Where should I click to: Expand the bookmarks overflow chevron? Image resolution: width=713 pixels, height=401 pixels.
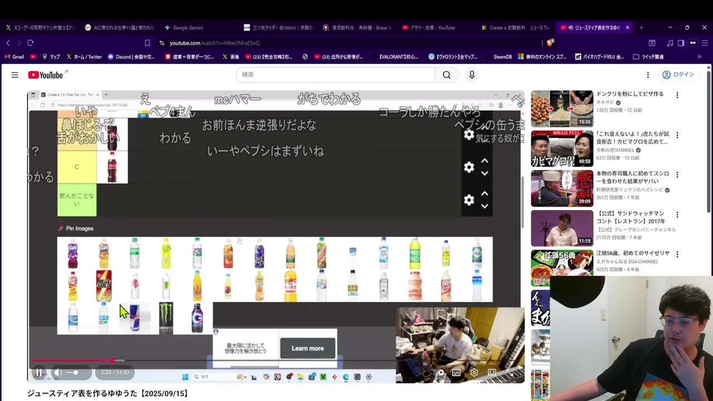click(699, 57)
